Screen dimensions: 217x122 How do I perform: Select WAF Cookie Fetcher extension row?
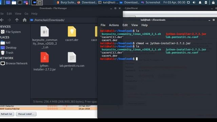pyautogui.click(x=48, y=109)
